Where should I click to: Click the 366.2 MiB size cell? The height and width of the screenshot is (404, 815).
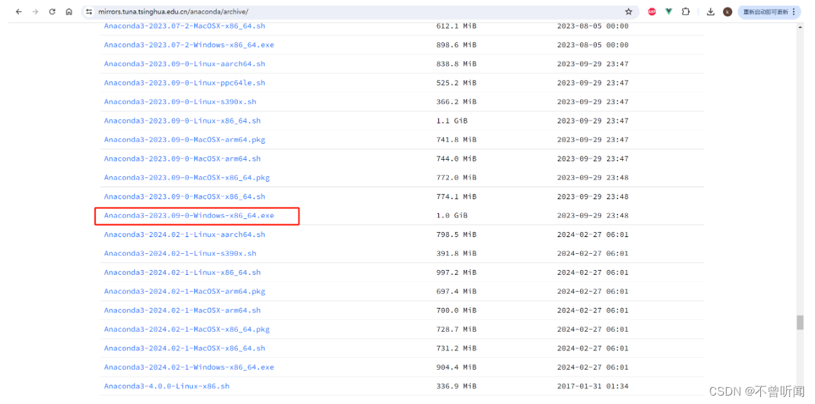(x=457, y=102)
